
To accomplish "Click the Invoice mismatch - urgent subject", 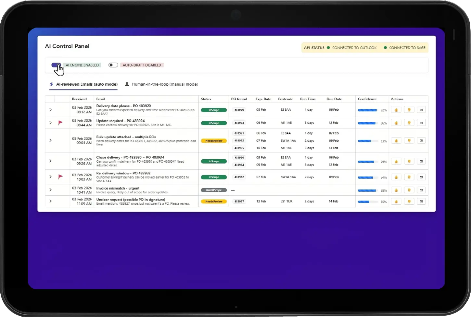I will (118, 188).
